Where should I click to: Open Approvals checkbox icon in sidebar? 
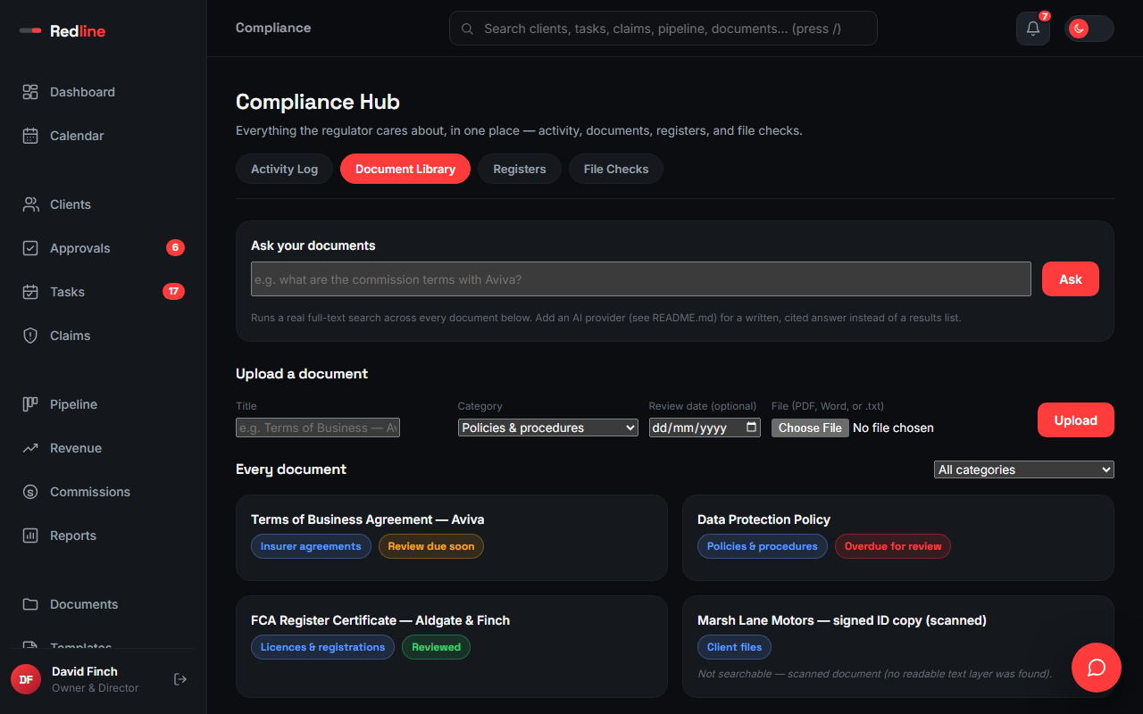click(30, 248)
